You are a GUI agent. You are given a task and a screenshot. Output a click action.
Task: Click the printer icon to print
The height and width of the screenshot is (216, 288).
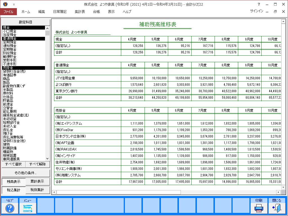point(259,208)
